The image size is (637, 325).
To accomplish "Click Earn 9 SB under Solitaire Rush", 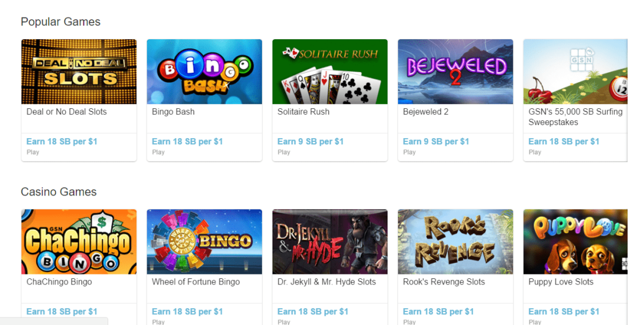I will point(310,141).
